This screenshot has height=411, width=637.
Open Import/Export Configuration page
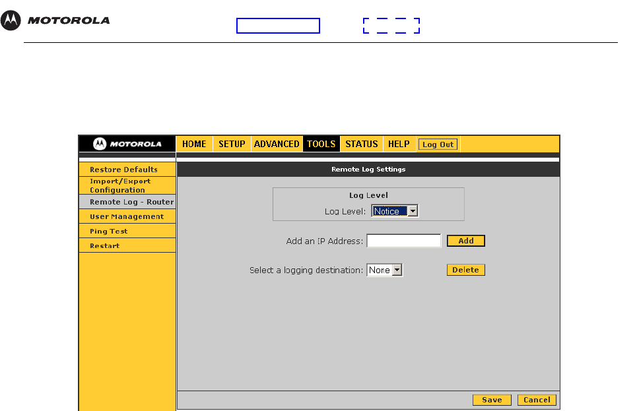tap(127, 185)
